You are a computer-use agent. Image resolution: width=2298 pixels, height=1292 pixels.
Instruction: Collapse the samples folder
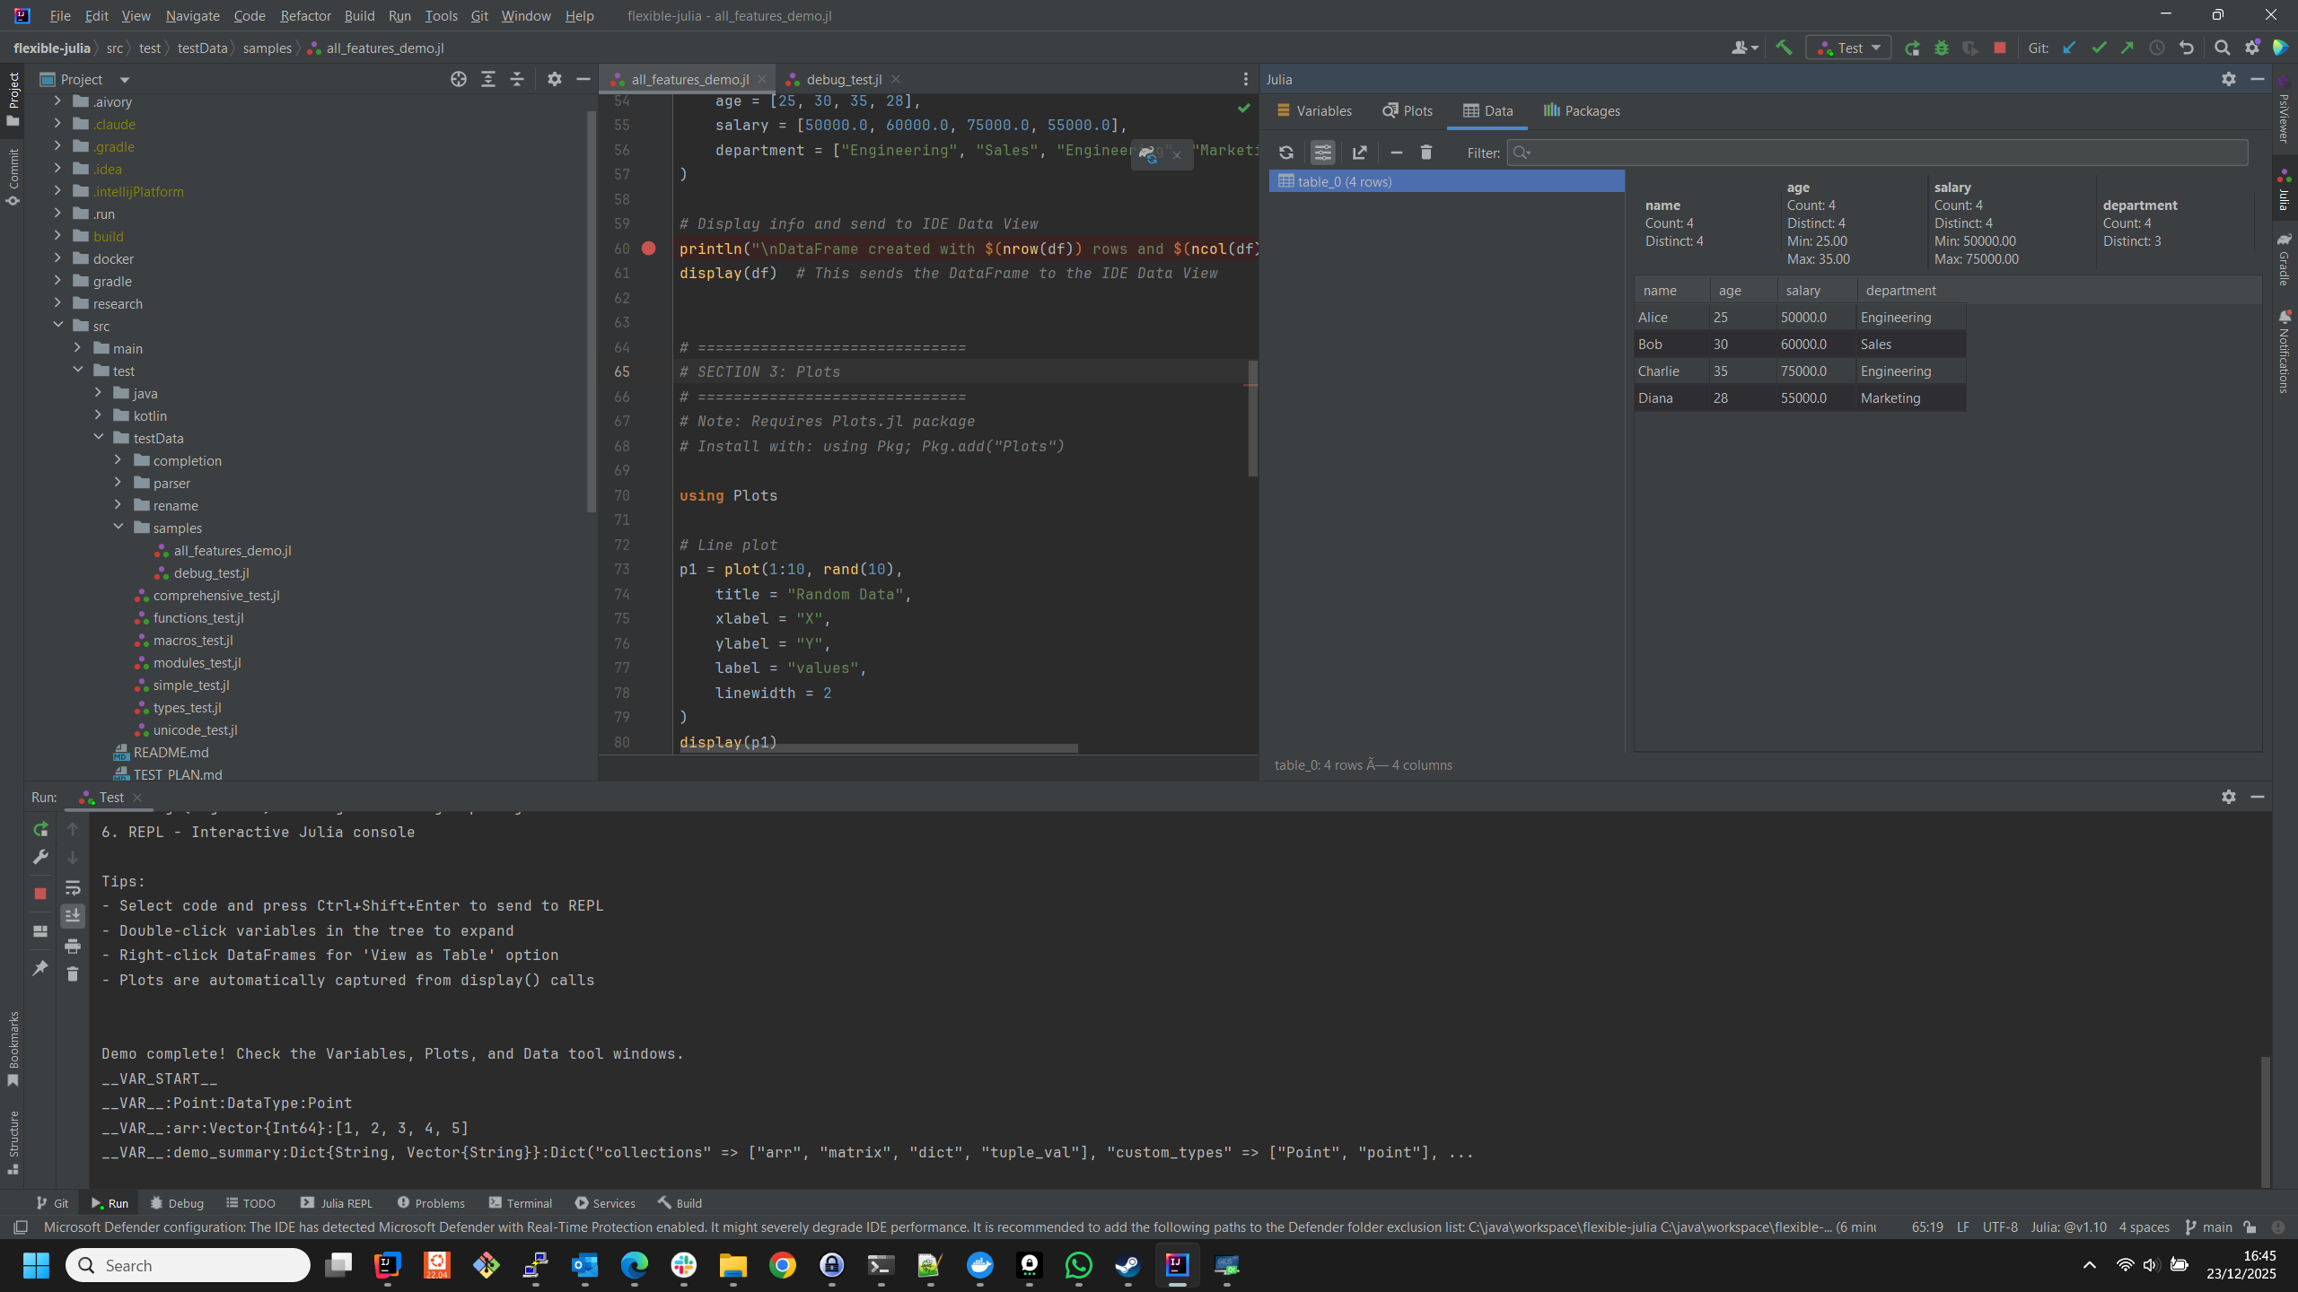(x=118, y=528)
